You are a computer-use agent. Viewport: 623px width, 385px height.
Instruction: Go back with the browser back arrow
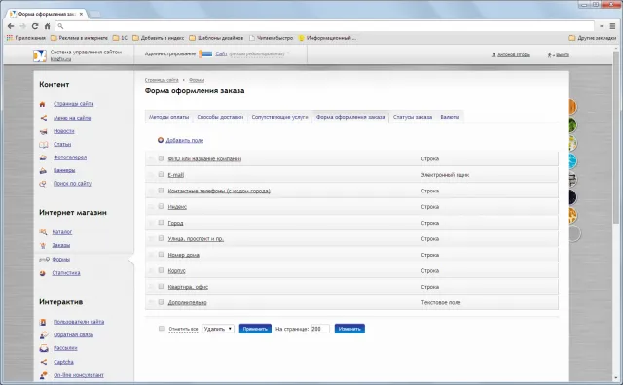(x=11, y=26)
